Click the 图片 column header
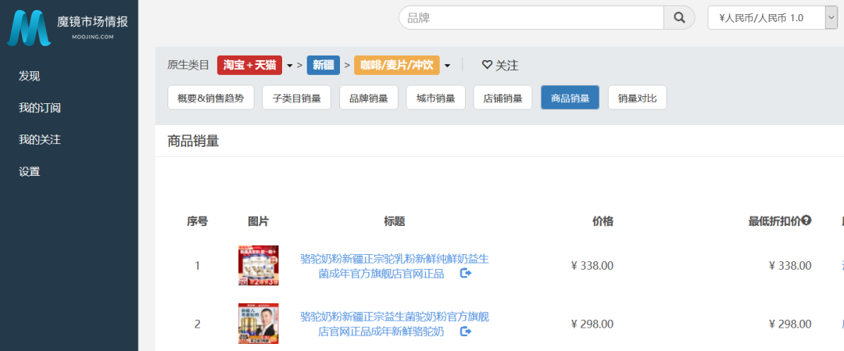This screenshot has width=844, height=351. pos(259,221)
